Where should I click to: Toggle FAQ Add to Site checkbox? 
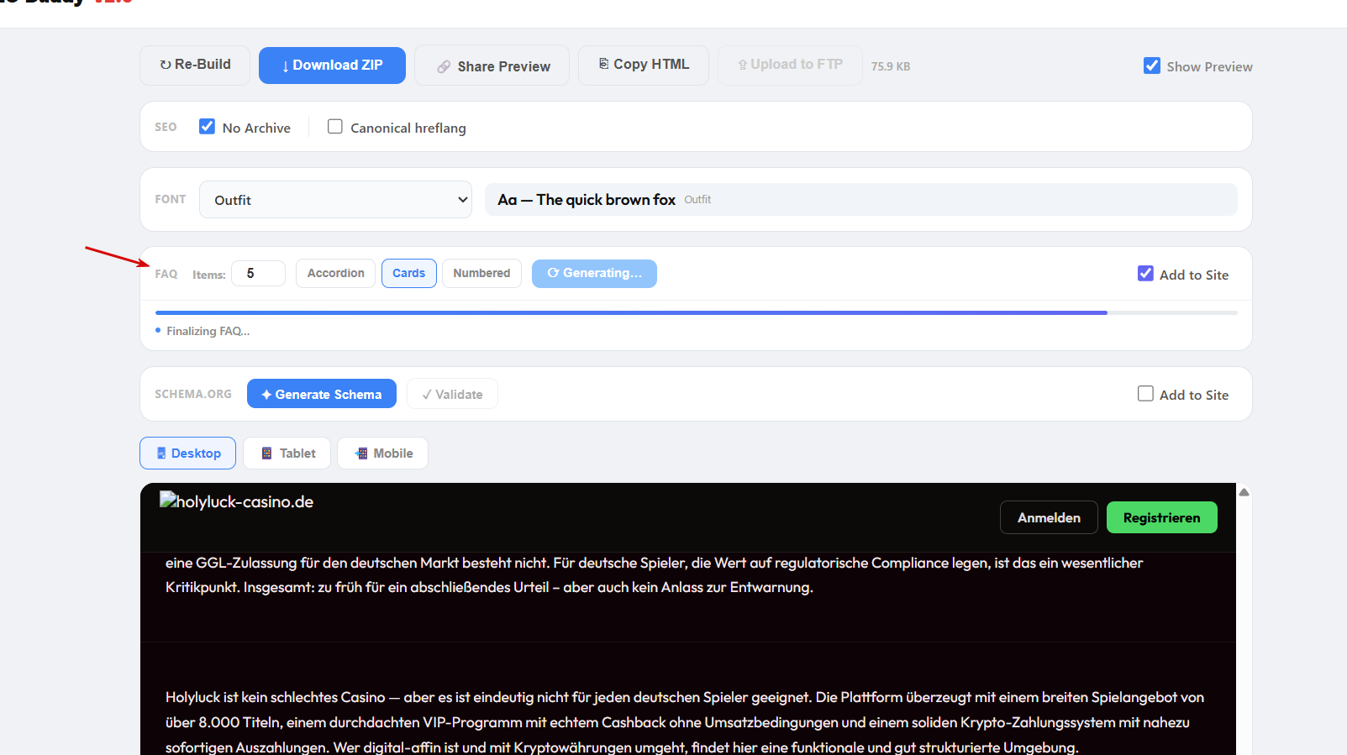[x=1145, y=273]
